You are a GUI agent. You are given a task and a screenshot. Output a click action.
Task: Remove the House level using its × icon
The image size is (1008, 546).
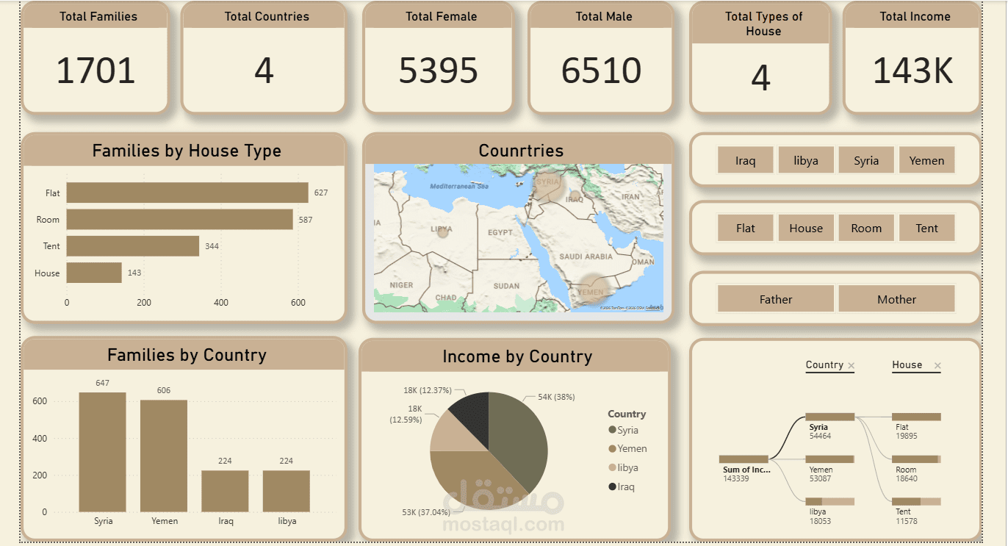(x=937, y=364)
